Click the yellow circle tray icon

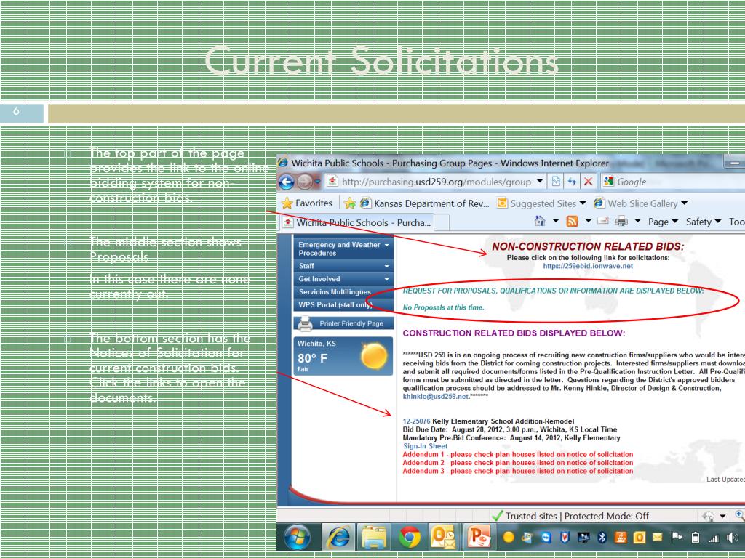click(x=509, y=537)
